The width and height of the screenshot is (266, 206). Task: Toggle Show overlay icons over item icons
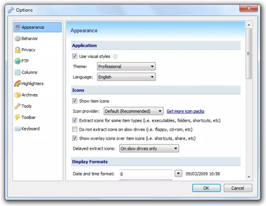75,138
